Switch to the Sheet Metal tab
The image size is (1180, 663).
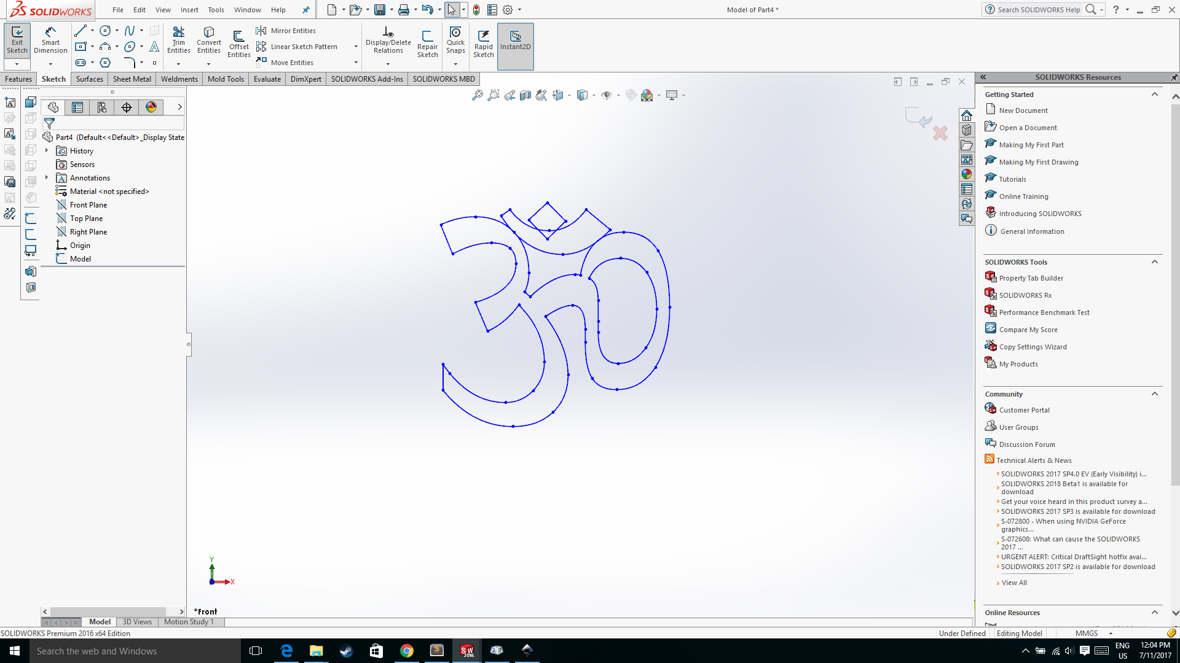point(132,79)
